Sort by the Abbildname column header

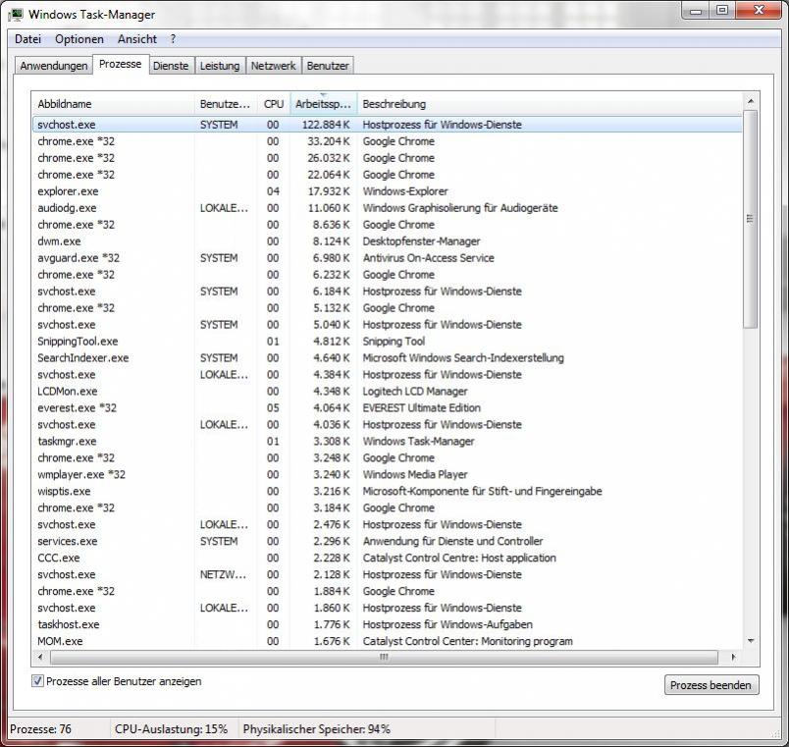point(113,104)
